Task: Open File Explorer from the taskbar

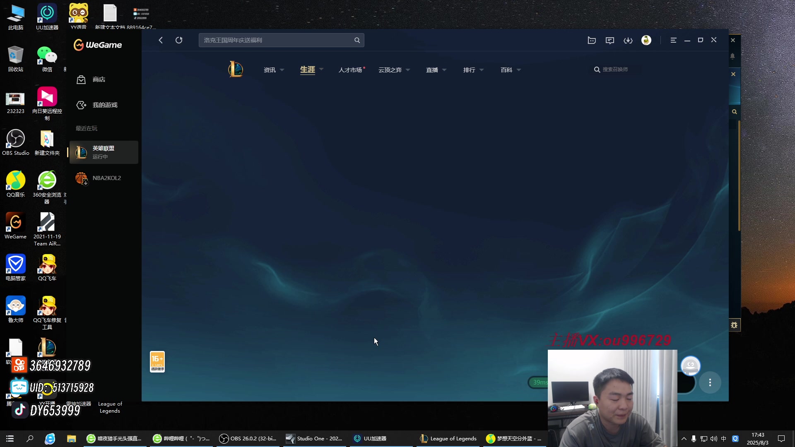Action: point(72,439)
